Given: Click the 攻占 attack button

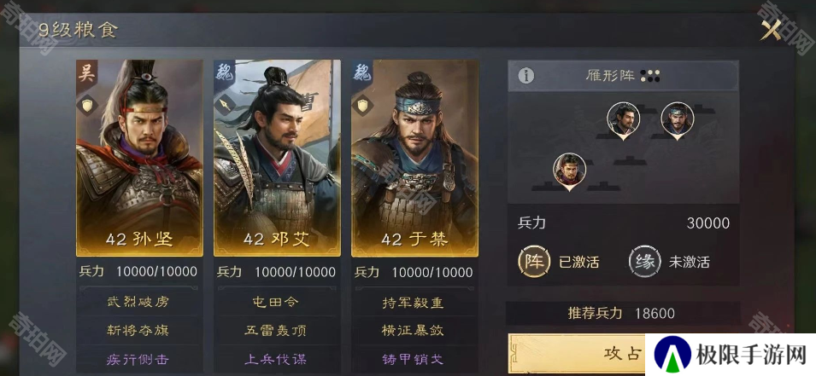Looking at the screenshot, I should tap(576, 354).
